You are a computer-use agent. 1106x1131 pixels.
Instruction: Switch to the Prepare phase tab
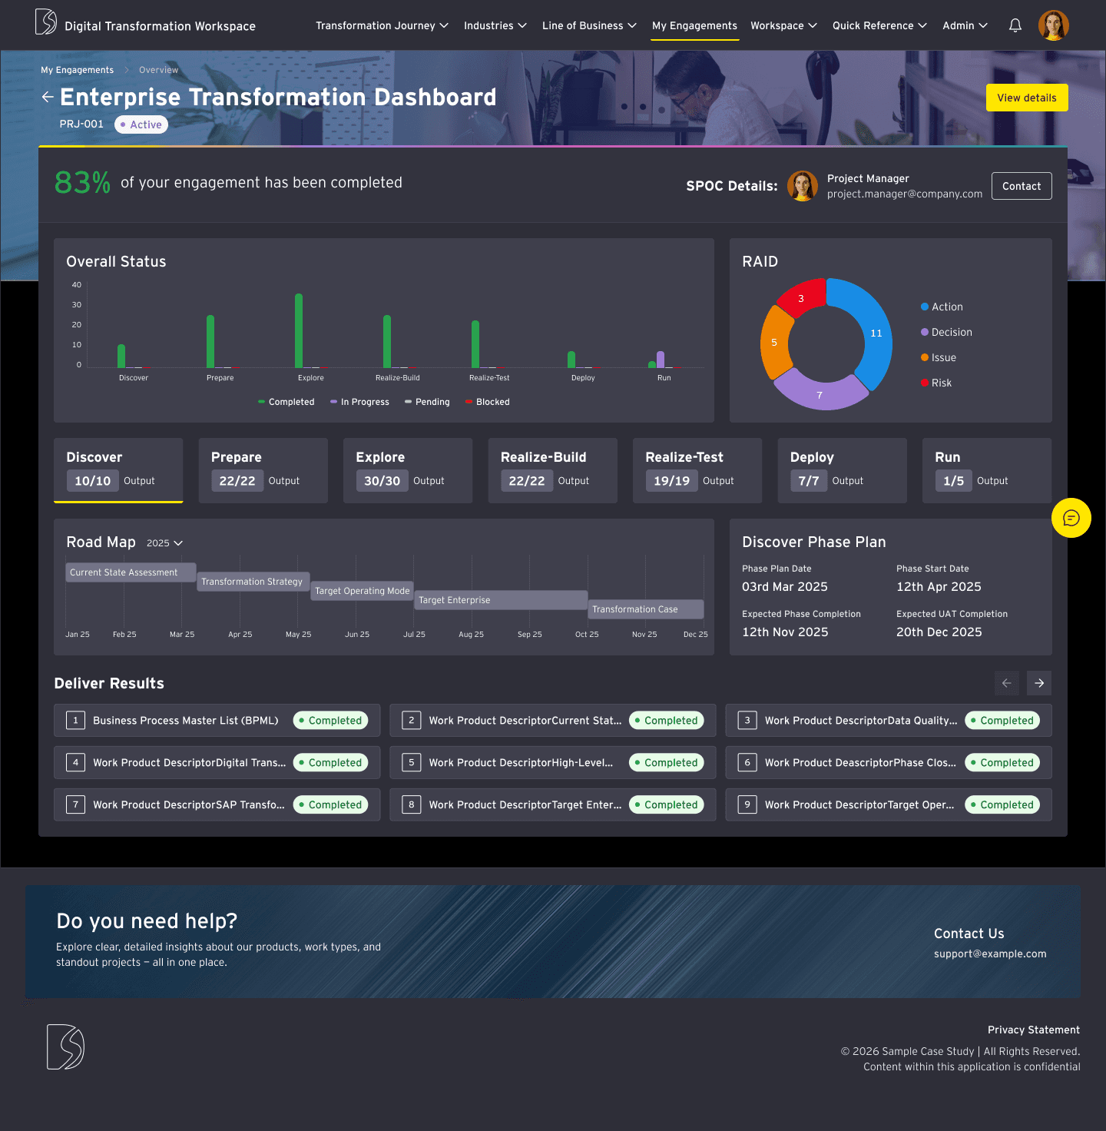pyautogui.click(x=263, y=470)
